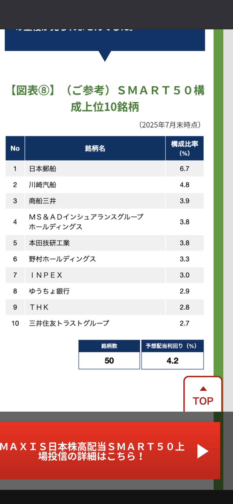Click ゆうちょ銀行 in the table
Screen dimensions: 233x504
49,291
